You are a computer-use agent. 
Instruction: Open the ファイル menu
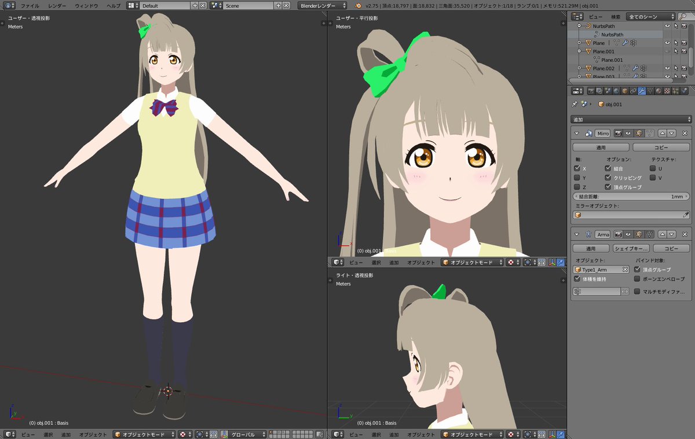(30, 5)
